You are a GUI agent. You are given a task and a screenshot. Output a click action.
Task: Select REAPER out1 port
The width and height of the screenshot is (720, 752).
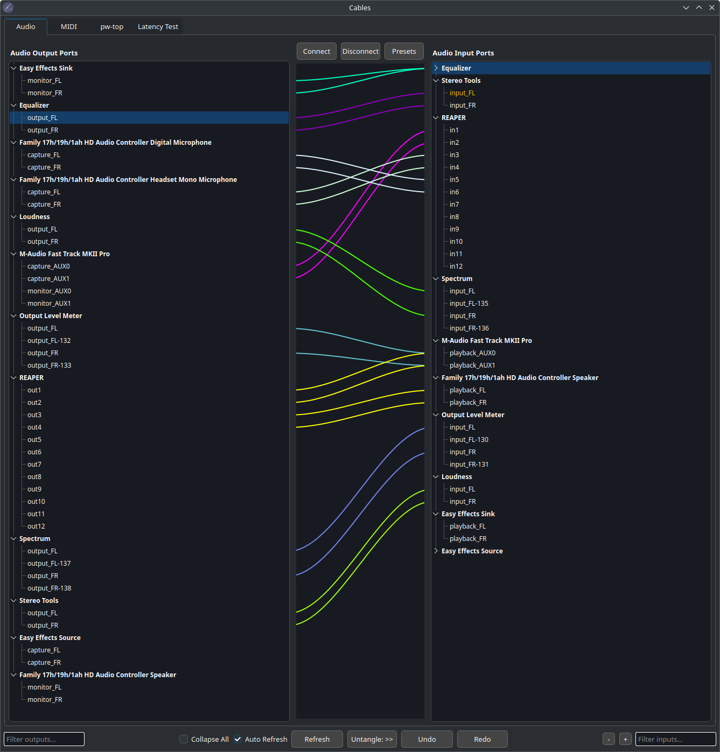[34, 390]
